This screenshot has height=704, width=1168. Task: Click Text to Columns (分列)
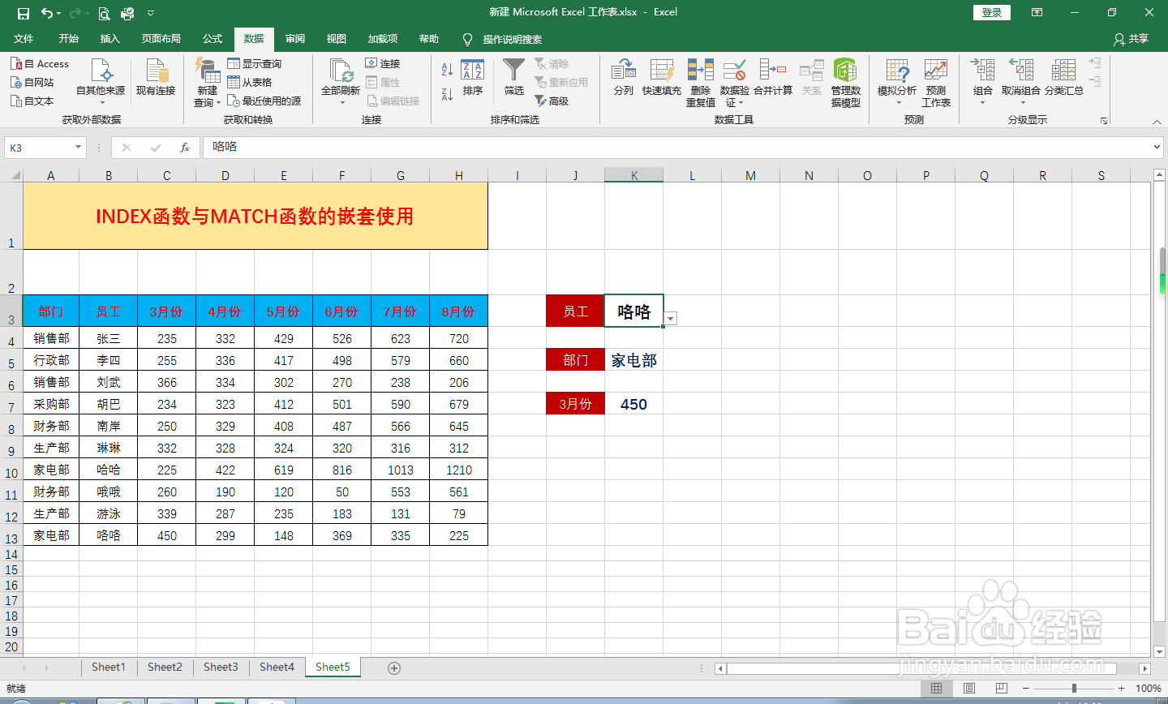624,78
